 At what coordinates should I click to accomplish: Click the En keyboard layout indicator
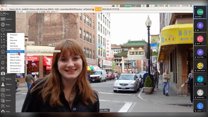(x=148, y=6)
